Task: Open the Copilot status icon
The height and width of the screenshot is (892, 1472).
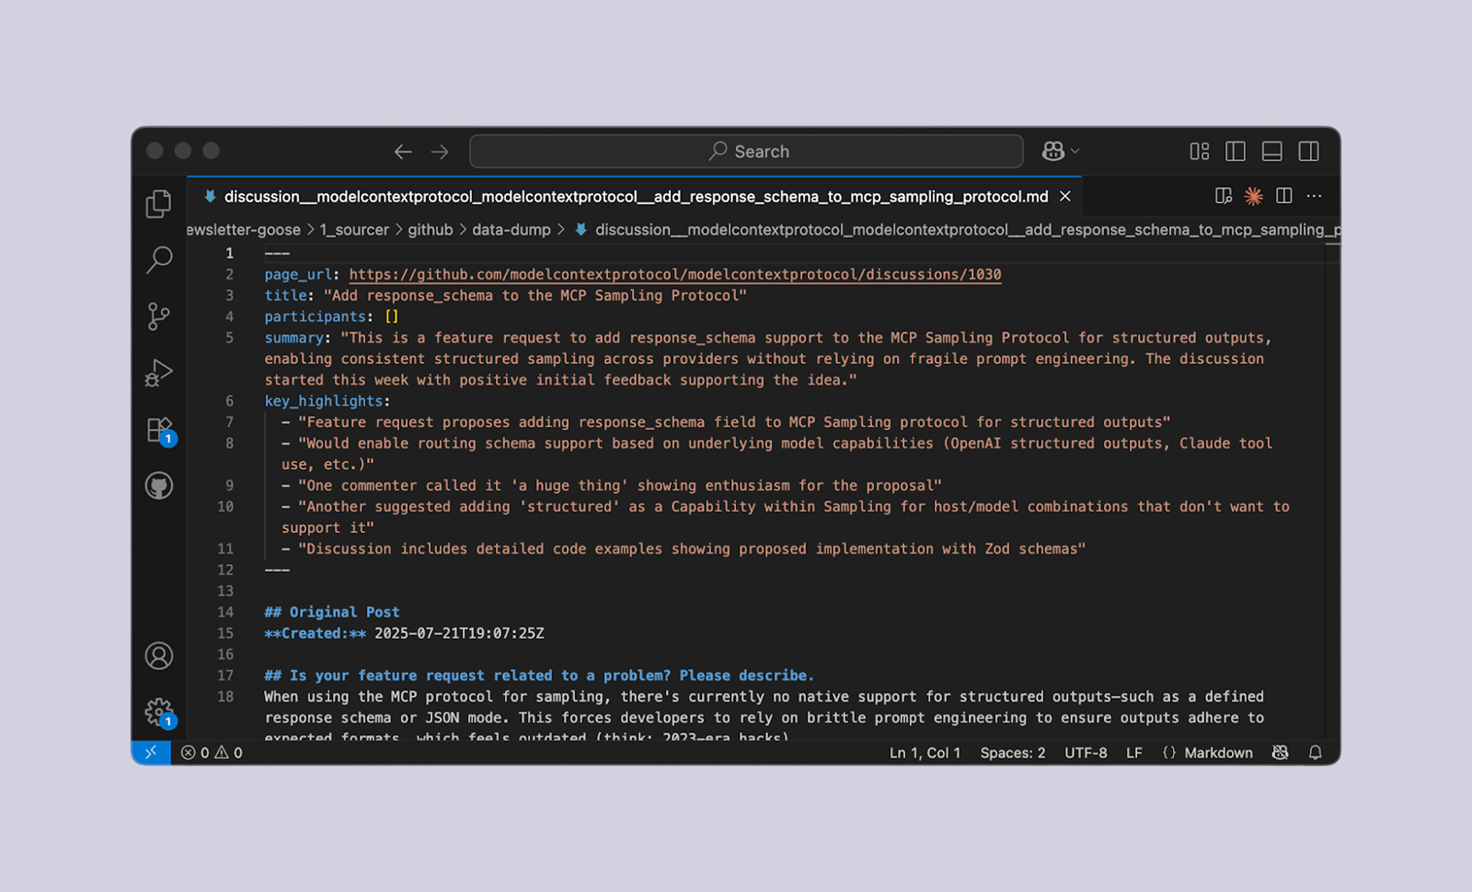Action: 1280,753
